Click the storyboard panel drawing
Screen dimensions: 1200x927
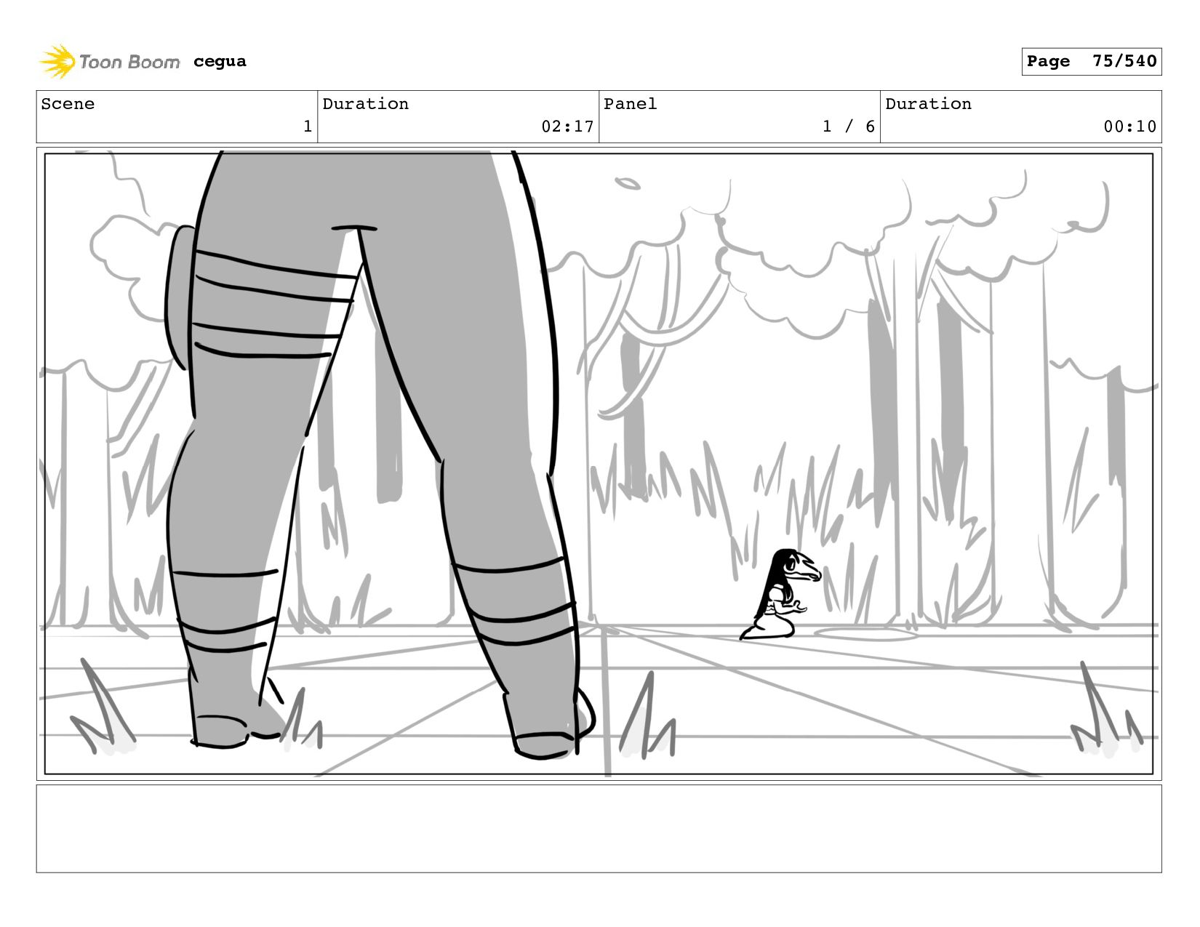pos(599,464)
